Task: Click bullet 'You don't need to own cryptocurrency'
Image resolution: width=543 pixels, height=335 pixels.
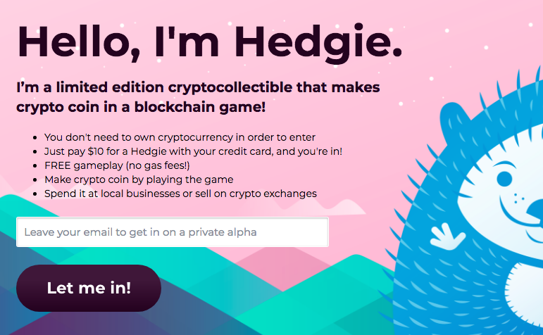Action: pyautogui.click(x=180, y=137)
